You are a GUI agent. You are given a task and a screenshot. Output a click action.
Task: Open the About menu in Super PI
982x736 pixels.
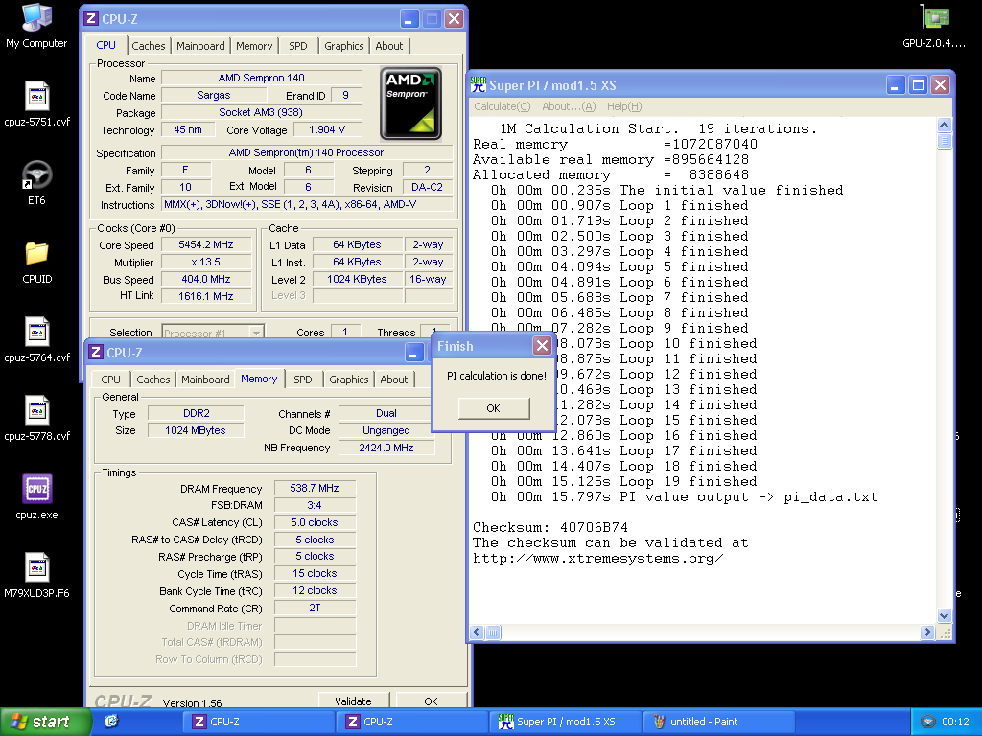pos(569,106)
